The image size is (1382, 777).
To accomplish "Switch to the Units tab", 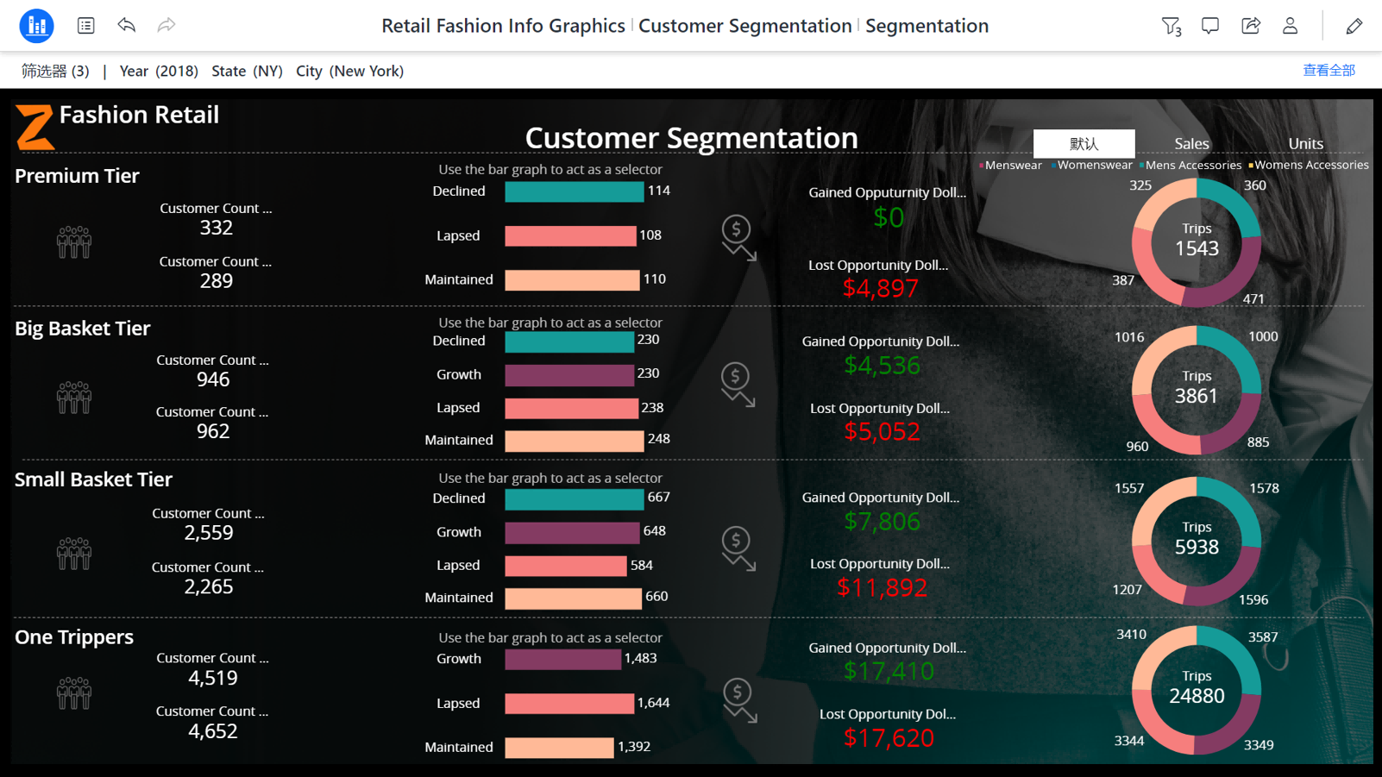I will click(1305, 144).
